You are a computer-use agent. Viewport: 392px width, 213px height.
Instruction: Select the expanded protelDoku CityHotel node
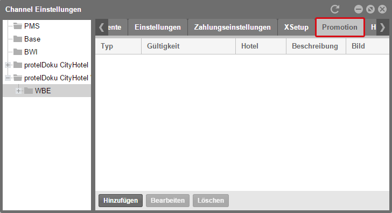point(57,78)
